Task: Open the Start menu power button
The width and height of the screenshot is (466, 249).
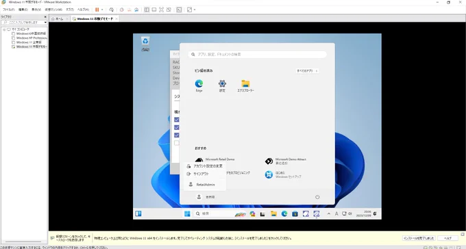Action: click(x=317, y=197)
